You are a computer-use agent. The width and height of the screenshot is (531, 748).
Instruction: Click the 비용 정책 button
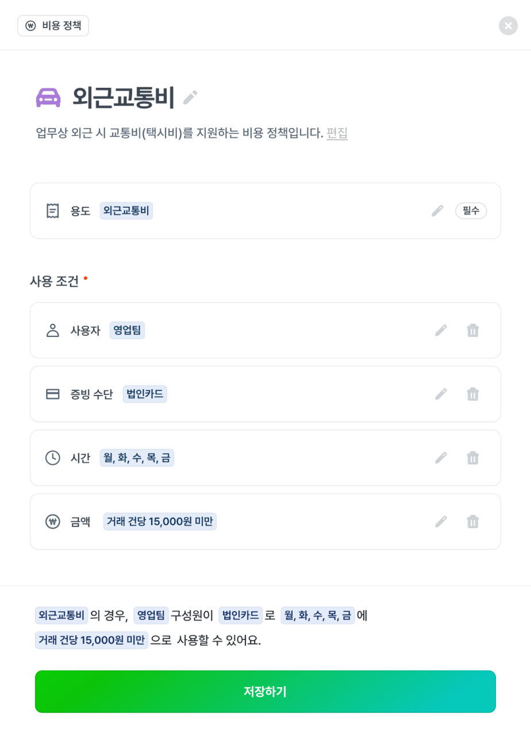coord(53,26)
